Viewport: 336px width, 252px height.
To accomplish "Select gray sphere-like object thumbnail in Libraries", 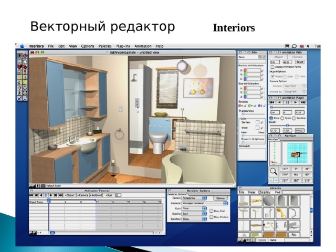I will pyautogui.click(x=269, y=201).
